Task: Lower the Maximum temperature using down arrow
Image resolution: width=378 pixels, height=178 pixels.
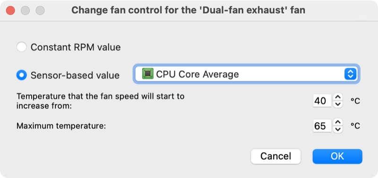Action: (338, 129)
